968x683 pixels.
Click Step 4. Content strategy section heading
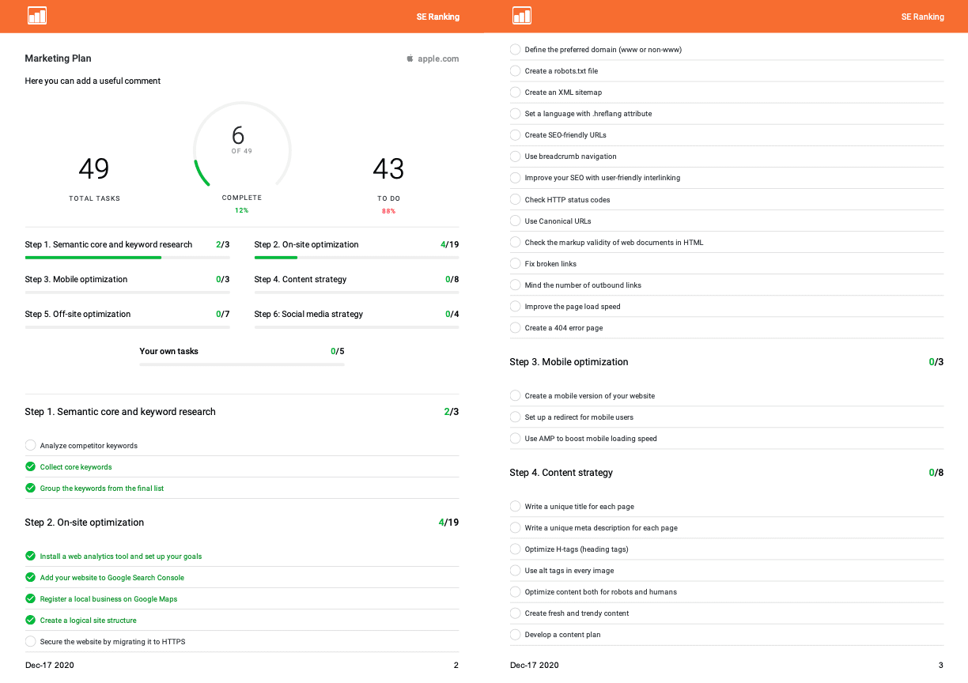[x=562, y=473]
